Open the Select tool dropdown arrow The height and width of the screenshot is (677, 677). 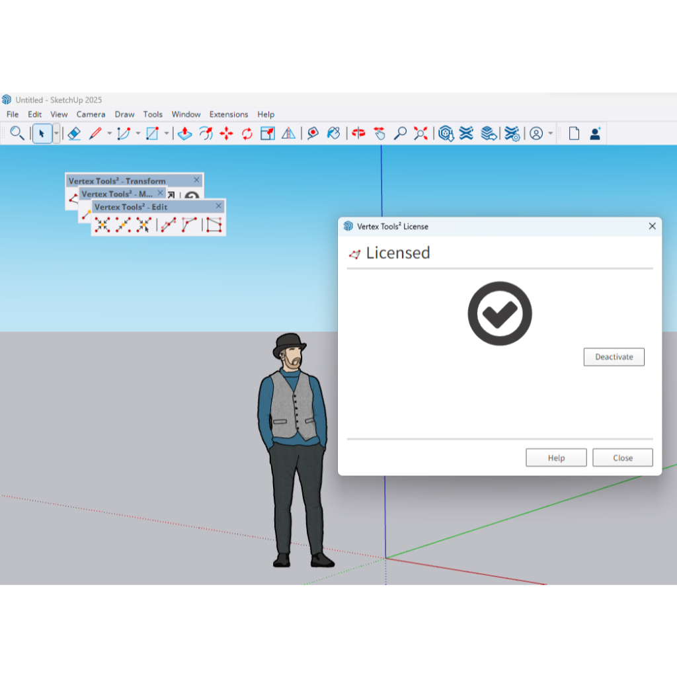pos(56,134)
